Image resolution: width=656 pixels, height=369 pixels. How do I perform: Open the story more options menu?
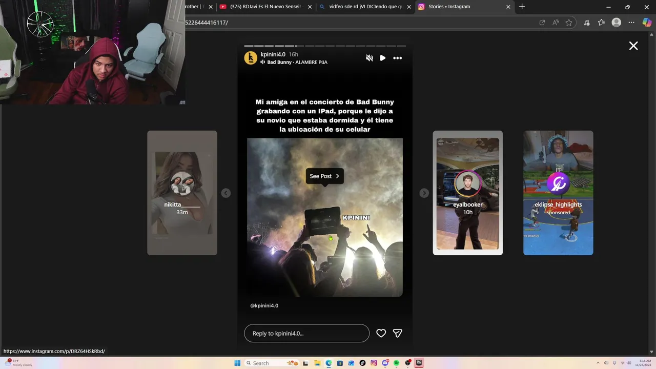coord(398,58)
